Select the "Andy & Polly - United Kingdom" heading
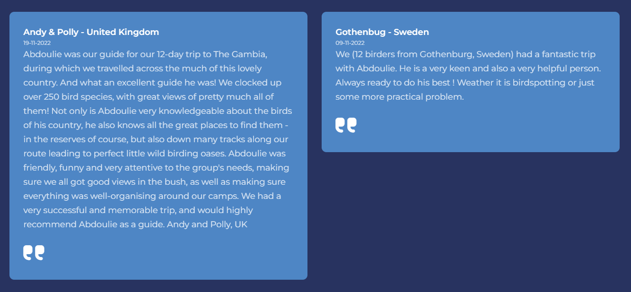Image resolution: width=631 pixels, height=292 pixels. click(91, 32)
